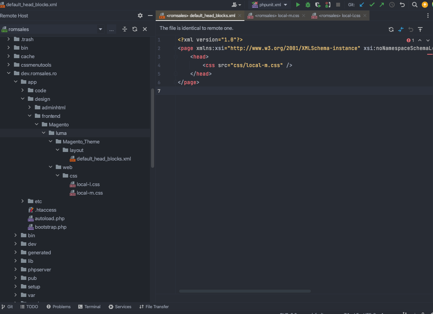The image size is (433, 314).
Task: Start debugging with the Debug icon
Action: click(x=308, y=5)
